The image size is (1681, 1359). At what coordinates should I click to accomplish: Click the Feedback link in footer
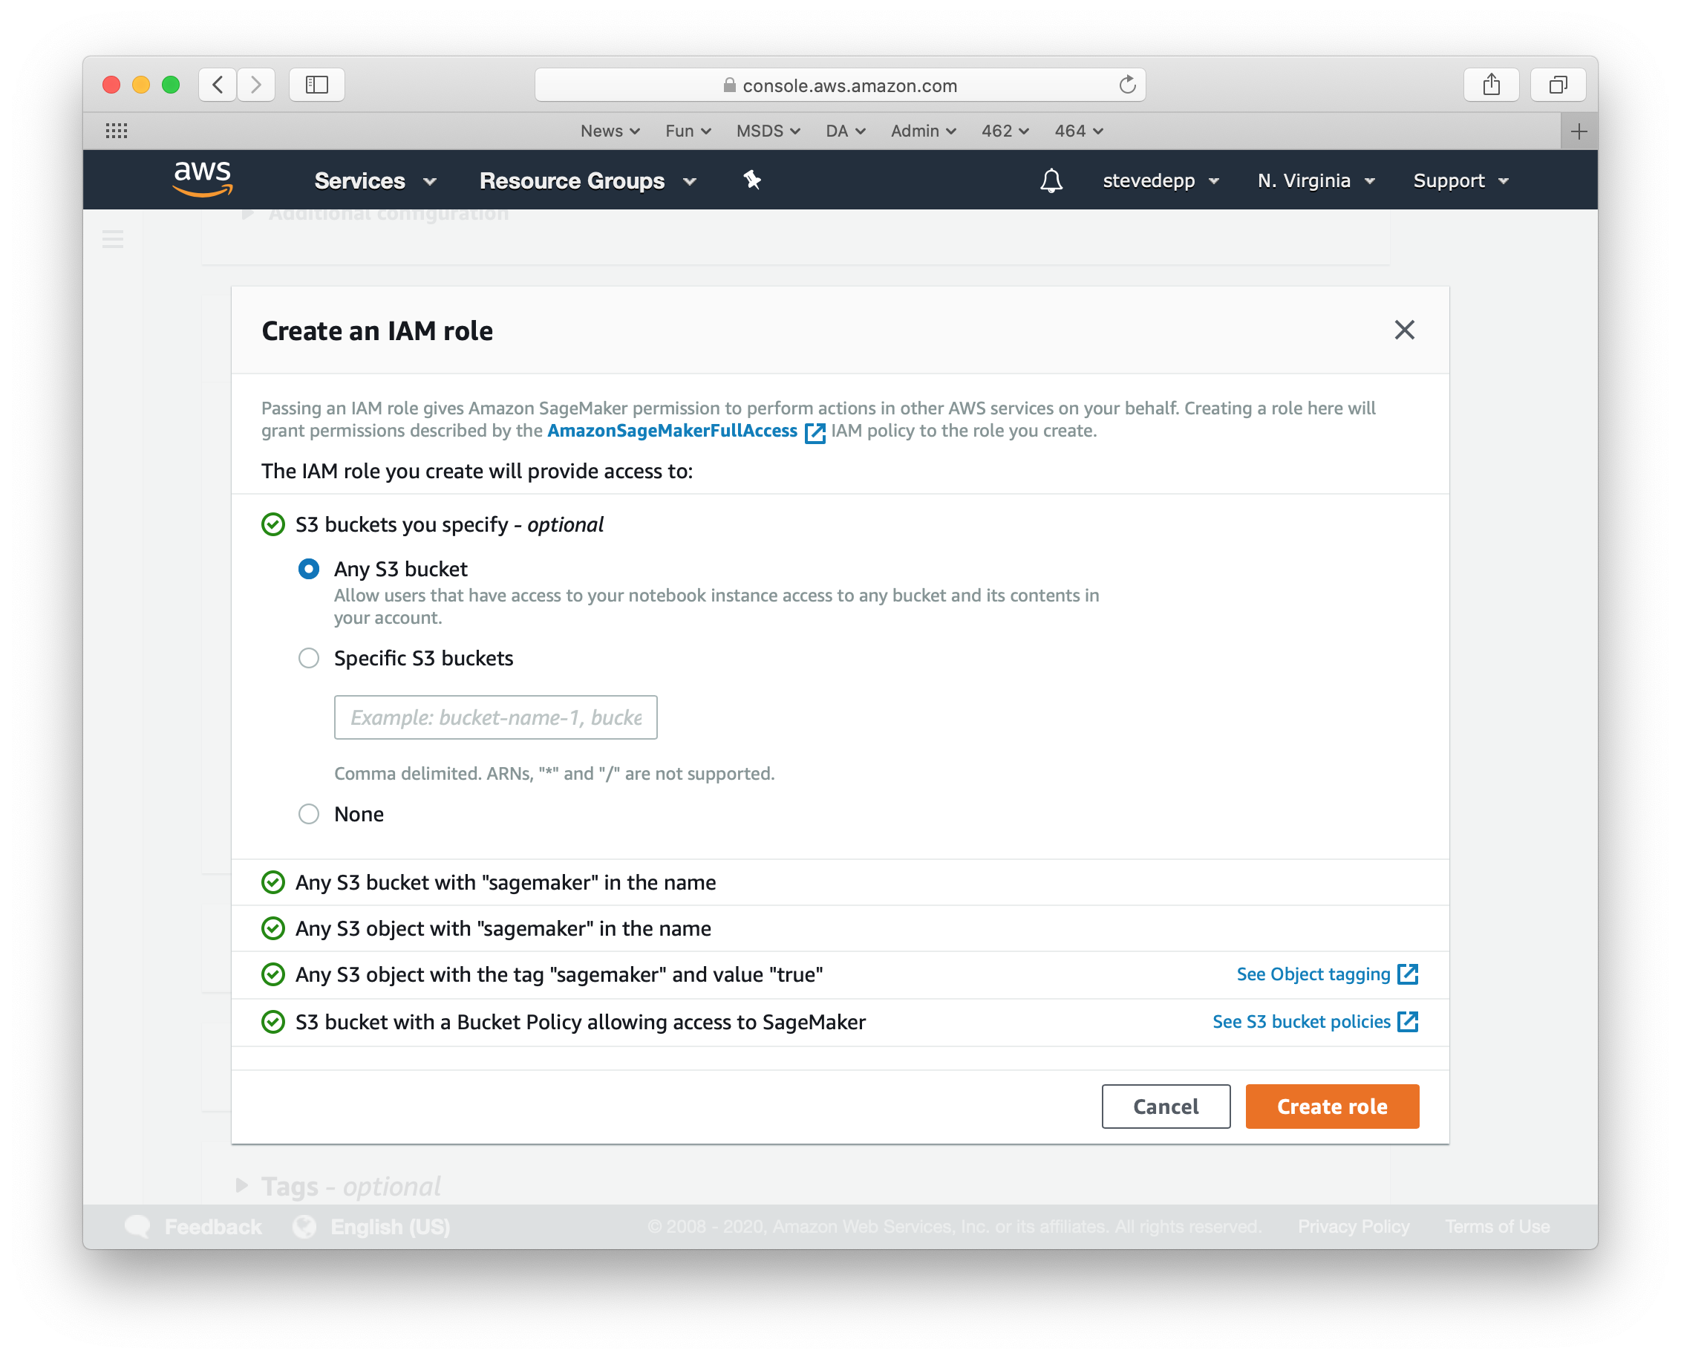[213, 1227]
